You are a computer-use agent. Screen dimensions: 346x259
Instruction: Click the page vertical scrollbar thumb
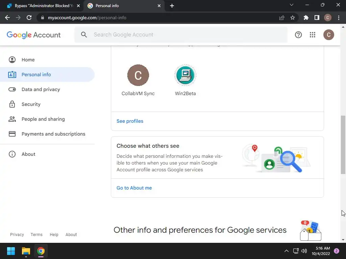click(343, 144)
